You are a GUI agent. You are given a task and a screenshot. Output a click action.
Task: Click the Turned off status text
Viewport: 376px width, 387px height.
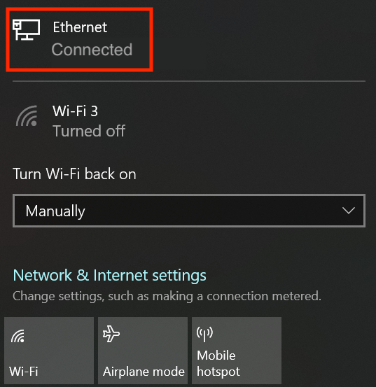point(89,131)
